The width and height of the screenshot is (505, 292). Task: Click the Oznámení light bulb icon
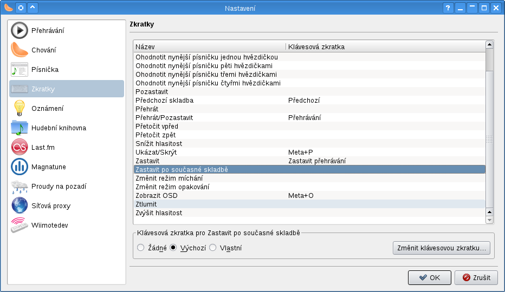tap(20, 108)
